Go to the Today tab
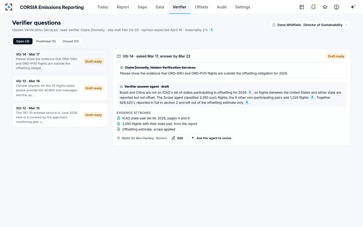This screenshot has width=363, height=227. [x=103, y=7]
